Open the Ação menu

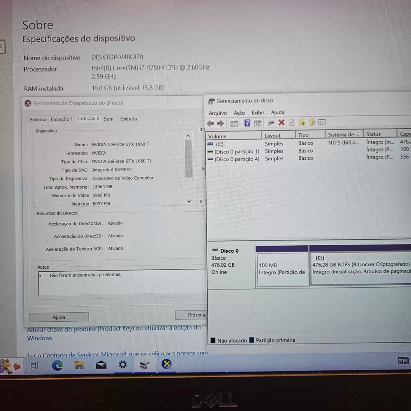point(239,113)
